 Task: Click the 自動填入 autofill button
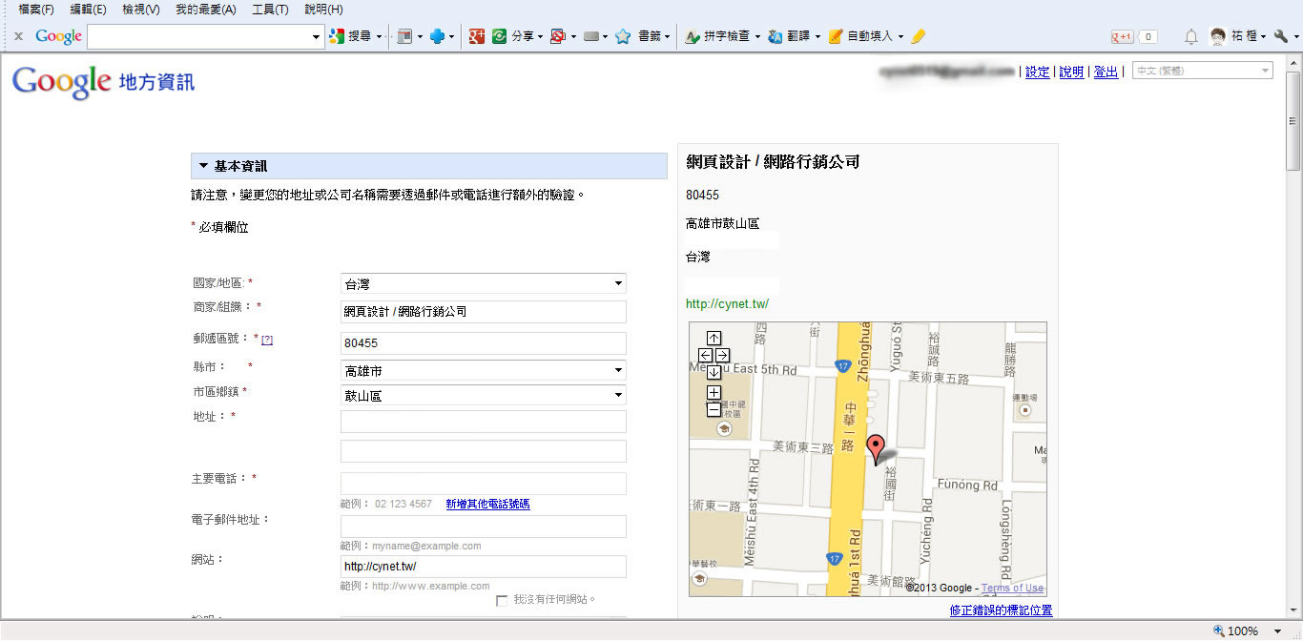860,36
